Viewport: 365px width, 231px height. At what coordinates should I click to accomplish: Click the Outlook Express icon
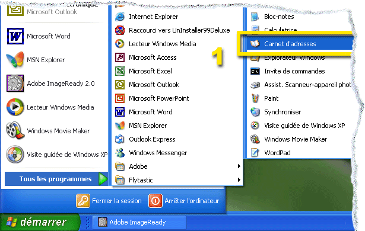pos(120,139)
